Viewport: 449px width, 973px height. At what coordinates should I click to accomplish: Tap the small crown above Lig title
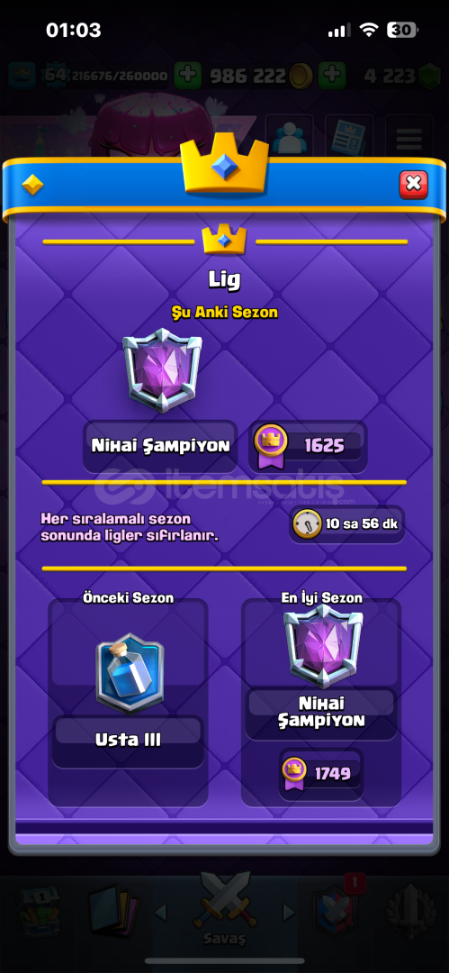point(225,240)
